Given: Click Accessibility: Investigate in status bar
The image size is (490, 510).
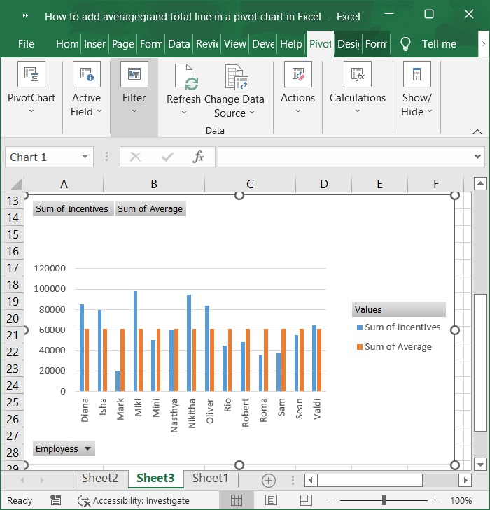Looking at the screenshot, I should [x=134, y=500].
